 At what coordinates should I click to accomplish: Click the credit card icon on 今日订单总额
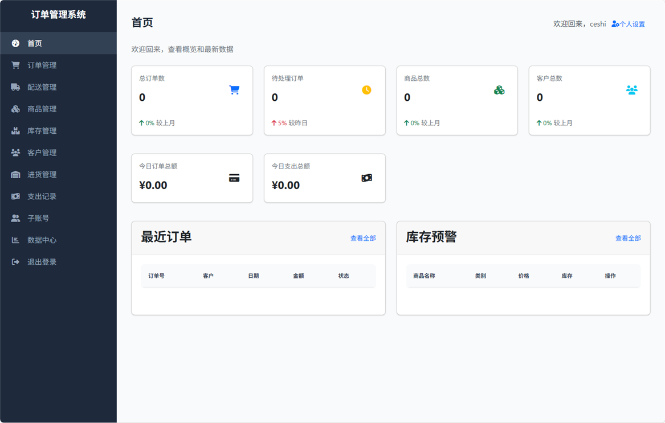pyautogui.click(x=234, y=178)
